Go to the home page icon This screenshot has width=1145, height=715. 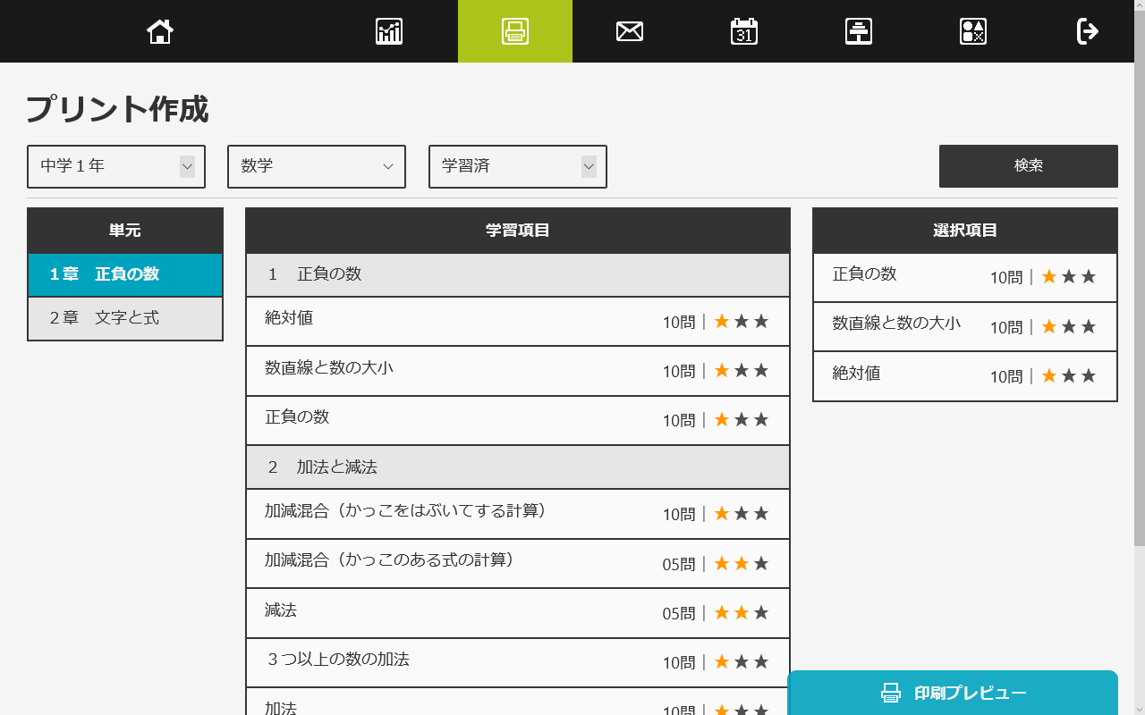[x=160, y=31]
